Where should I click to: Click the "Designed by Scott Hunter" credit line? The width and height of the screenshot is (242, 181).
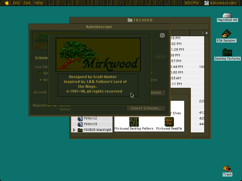tap(93, 77)
